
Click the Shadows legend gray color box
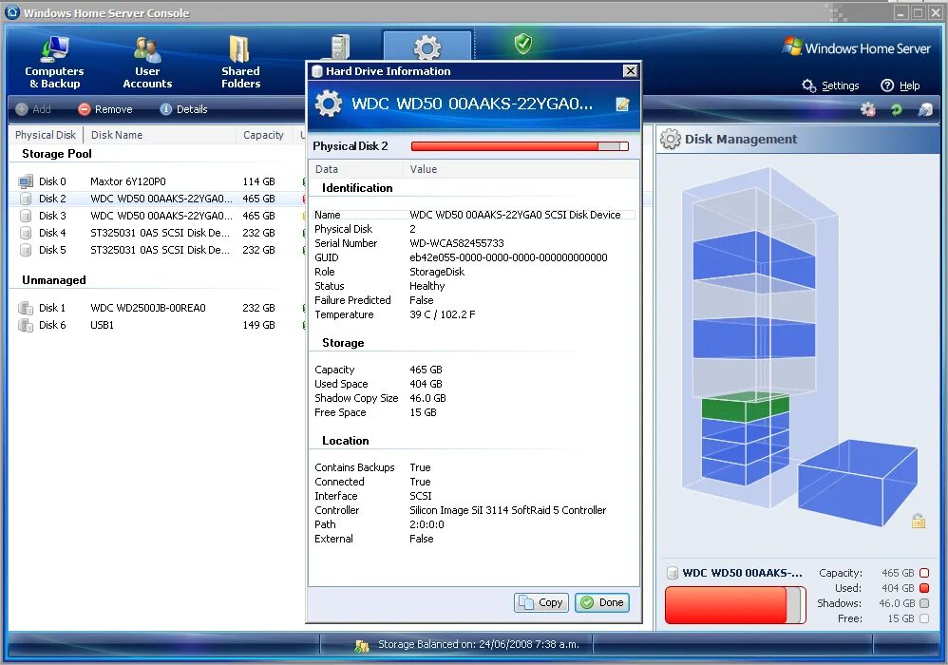click(x=924, y=602)
